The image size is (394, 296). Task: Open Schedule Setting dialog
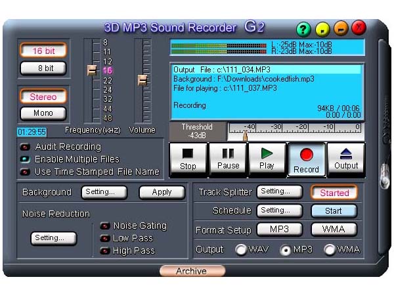[x=280, y=210]
